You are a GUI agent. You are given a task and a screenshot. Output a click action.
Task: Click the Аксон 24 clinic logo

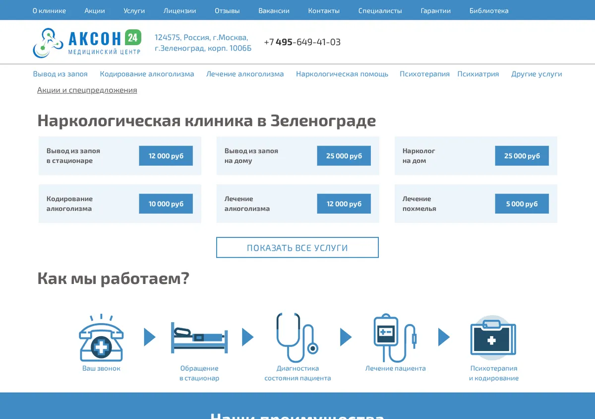point(87,43)
